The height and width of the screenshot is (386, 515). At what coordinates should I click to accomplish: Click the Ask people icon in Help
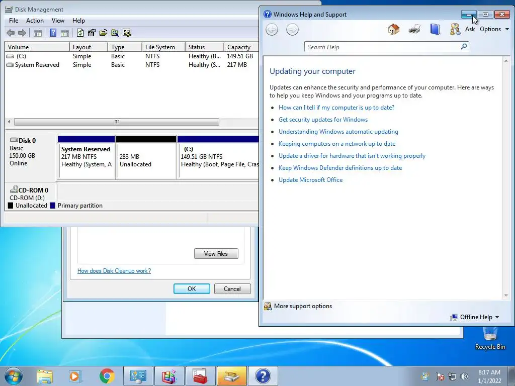(455, 29)
